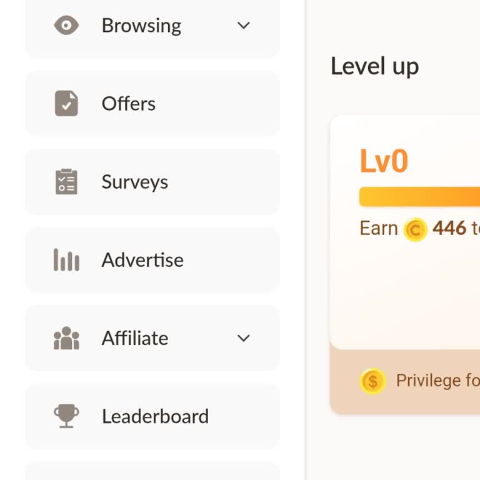Open the Surveys menu item
Image resolution: width=480 pixels, height=480 pixels.
click(135, 182)
